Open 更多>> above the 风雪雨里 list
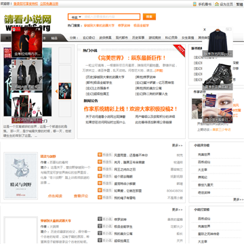The image size is (244, 244). pos(178,145)
